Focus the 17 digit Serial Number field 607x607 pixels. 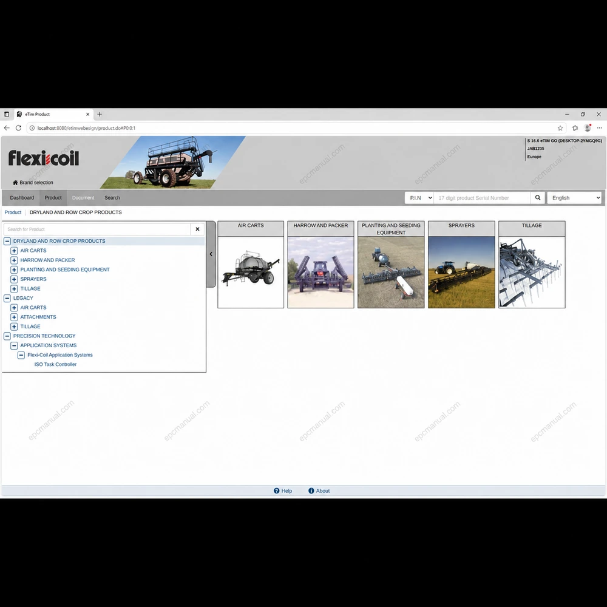point(482,198)
